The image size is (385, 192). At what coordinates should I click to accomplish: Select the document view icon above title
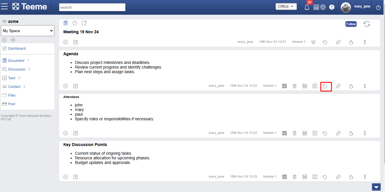tap(65, 23)
